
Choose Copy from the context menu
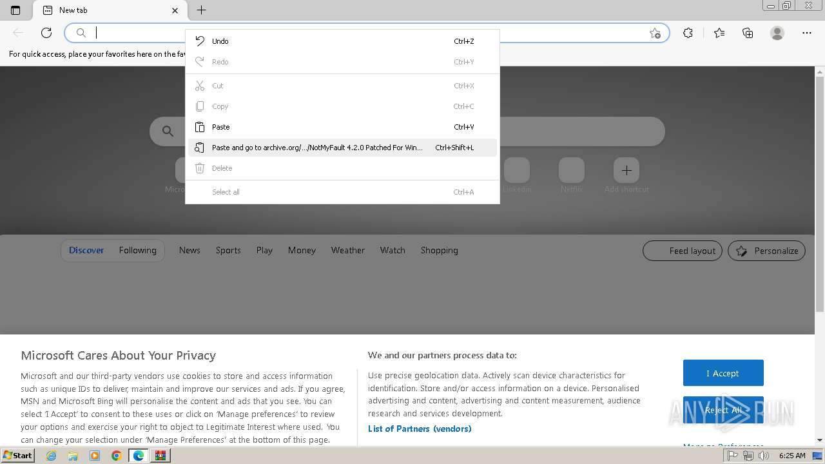pos(342,106)
